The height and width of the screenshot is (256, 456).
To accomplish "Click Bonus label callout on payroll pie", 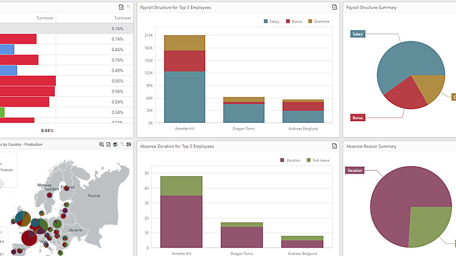I will click(x=357, y=118).
